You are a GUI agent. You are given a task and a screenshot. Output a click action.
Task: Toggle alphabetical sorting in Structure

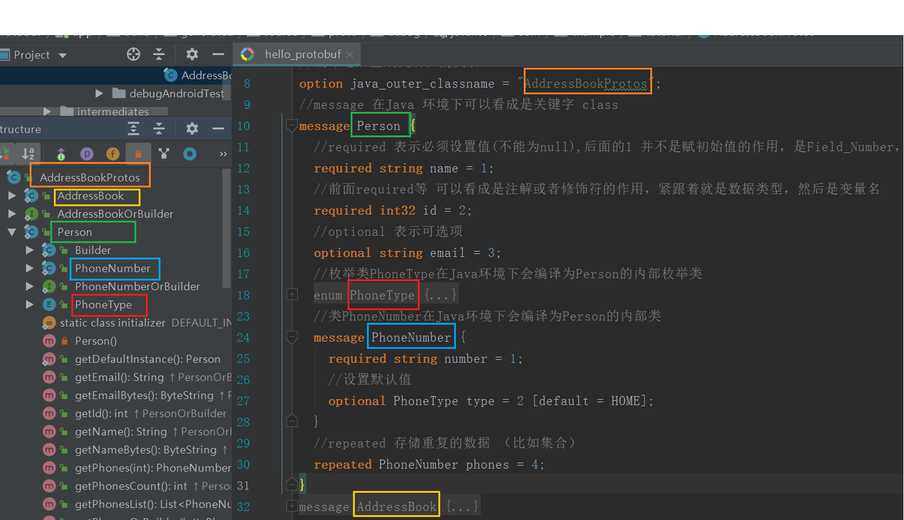click(28, 154)
